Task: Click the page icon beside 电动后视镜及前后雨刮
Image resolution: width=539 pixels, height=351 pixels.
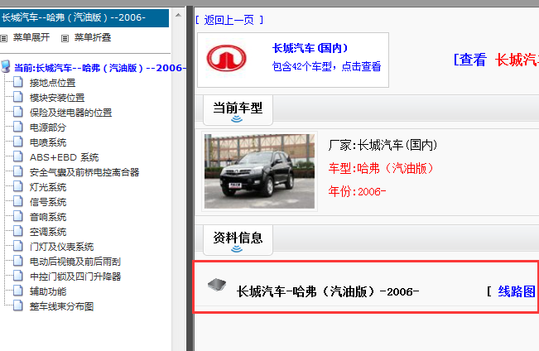Action: coord(18,262)
